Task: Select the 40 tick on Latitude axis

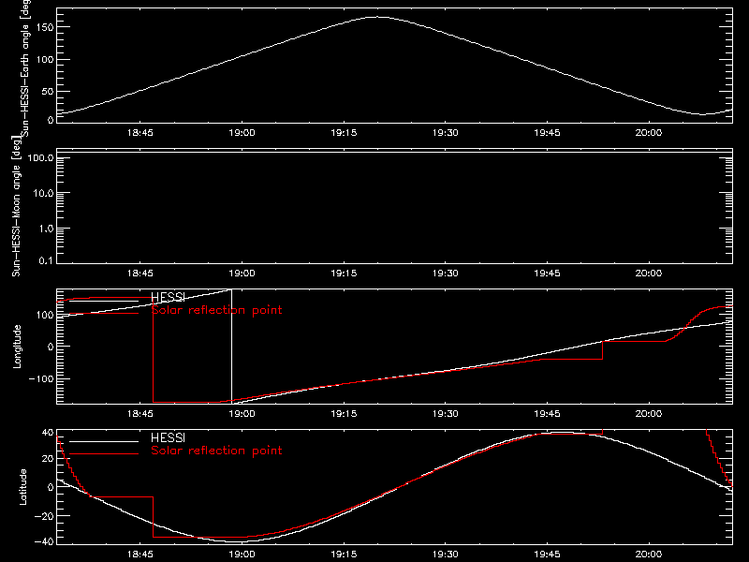Action: [x=48, y=433]
